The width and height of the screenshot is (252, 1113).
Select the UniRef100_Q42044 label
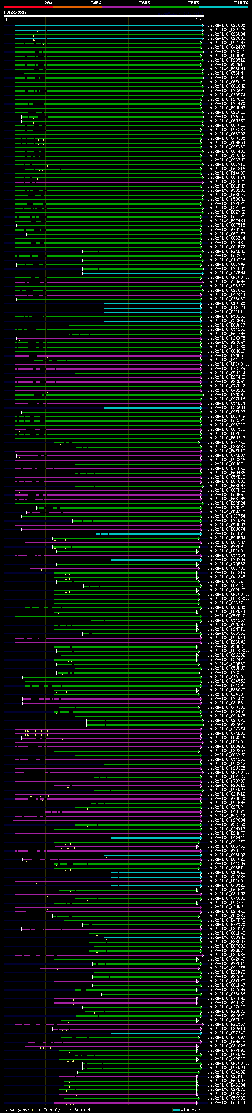pos(226,295)
